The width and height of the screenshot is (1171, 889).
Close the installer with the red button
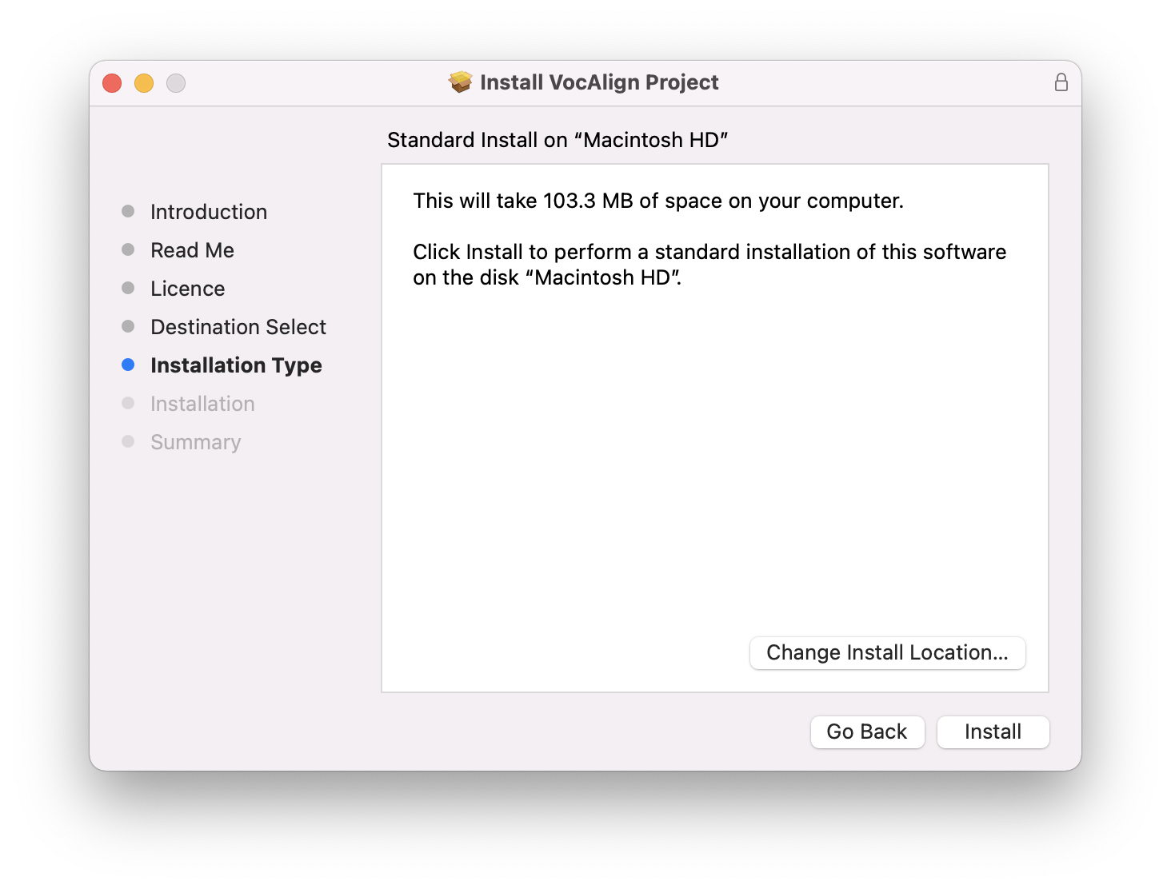112,83
